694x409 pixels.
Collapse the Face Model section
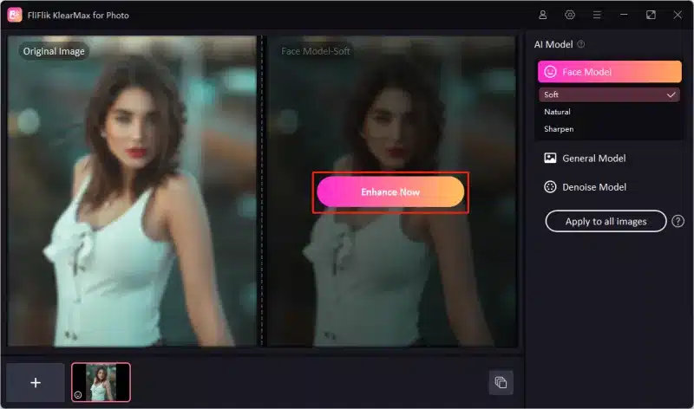[609, 72]
